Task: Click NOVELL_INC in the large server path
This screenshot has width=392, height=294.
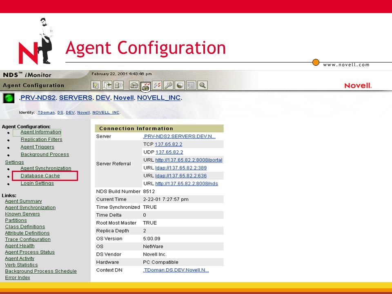Action: [159, 98]
